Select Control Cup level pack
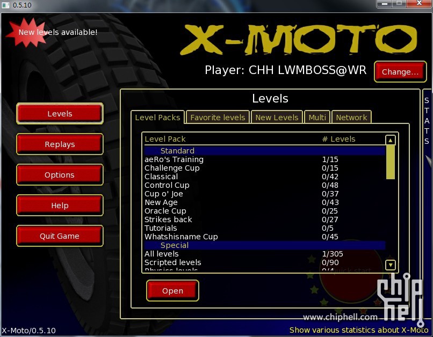The width and height of the screenshot is (433, 337). click(264, 185)
